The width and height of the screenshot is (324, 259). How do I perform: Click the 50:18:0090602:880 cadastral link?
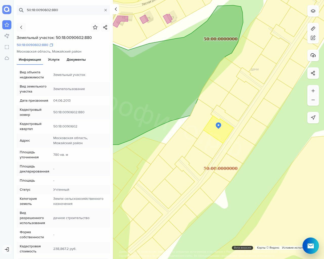click(32, 45)
